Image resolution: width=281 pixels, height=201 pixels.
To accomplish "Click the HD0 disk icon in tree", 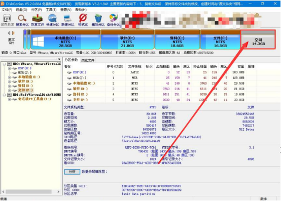I will (x=9, y=64).
